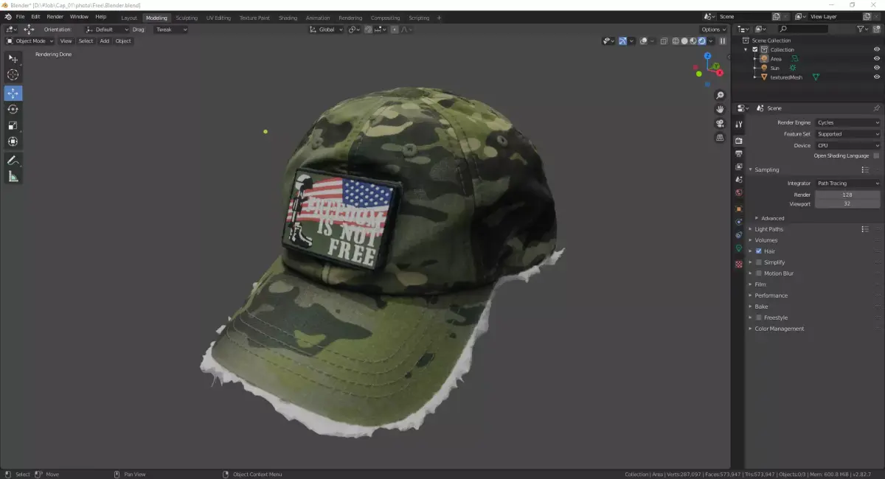Select the Select Box tool

(x=13, y=58)
